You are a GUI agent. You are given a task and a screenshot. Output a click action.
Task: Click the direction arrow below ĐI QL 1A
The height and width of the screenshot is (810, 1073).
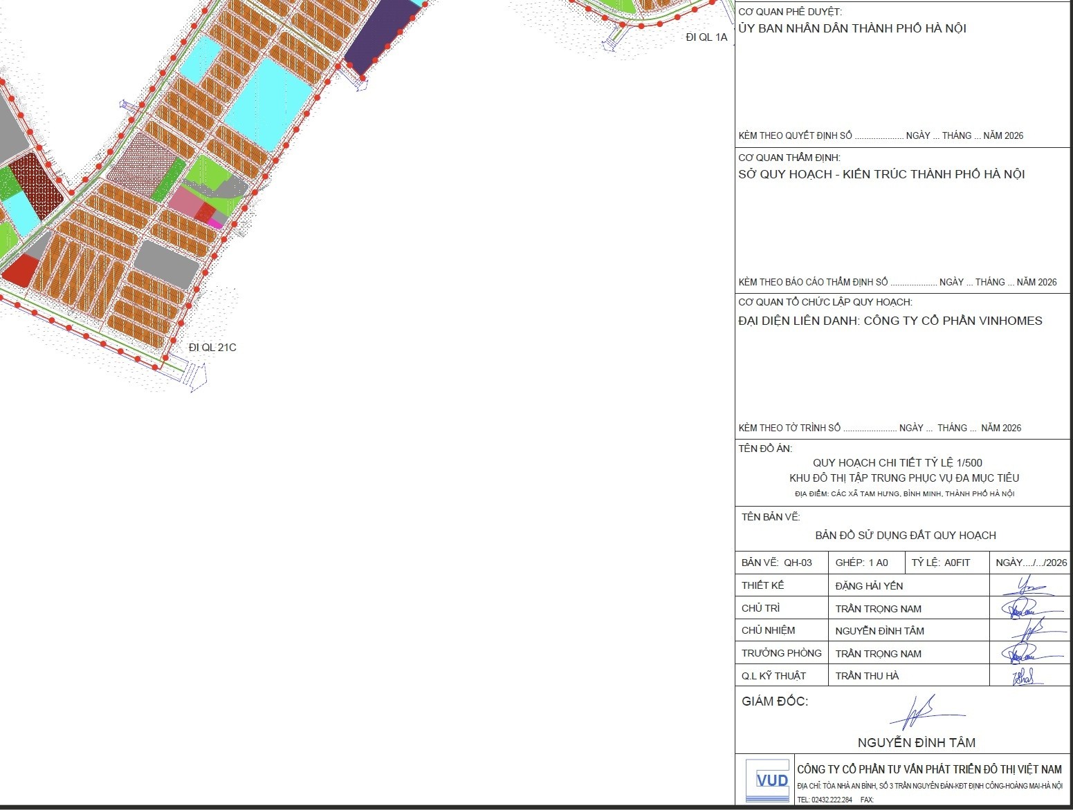(x=610, y=44)
